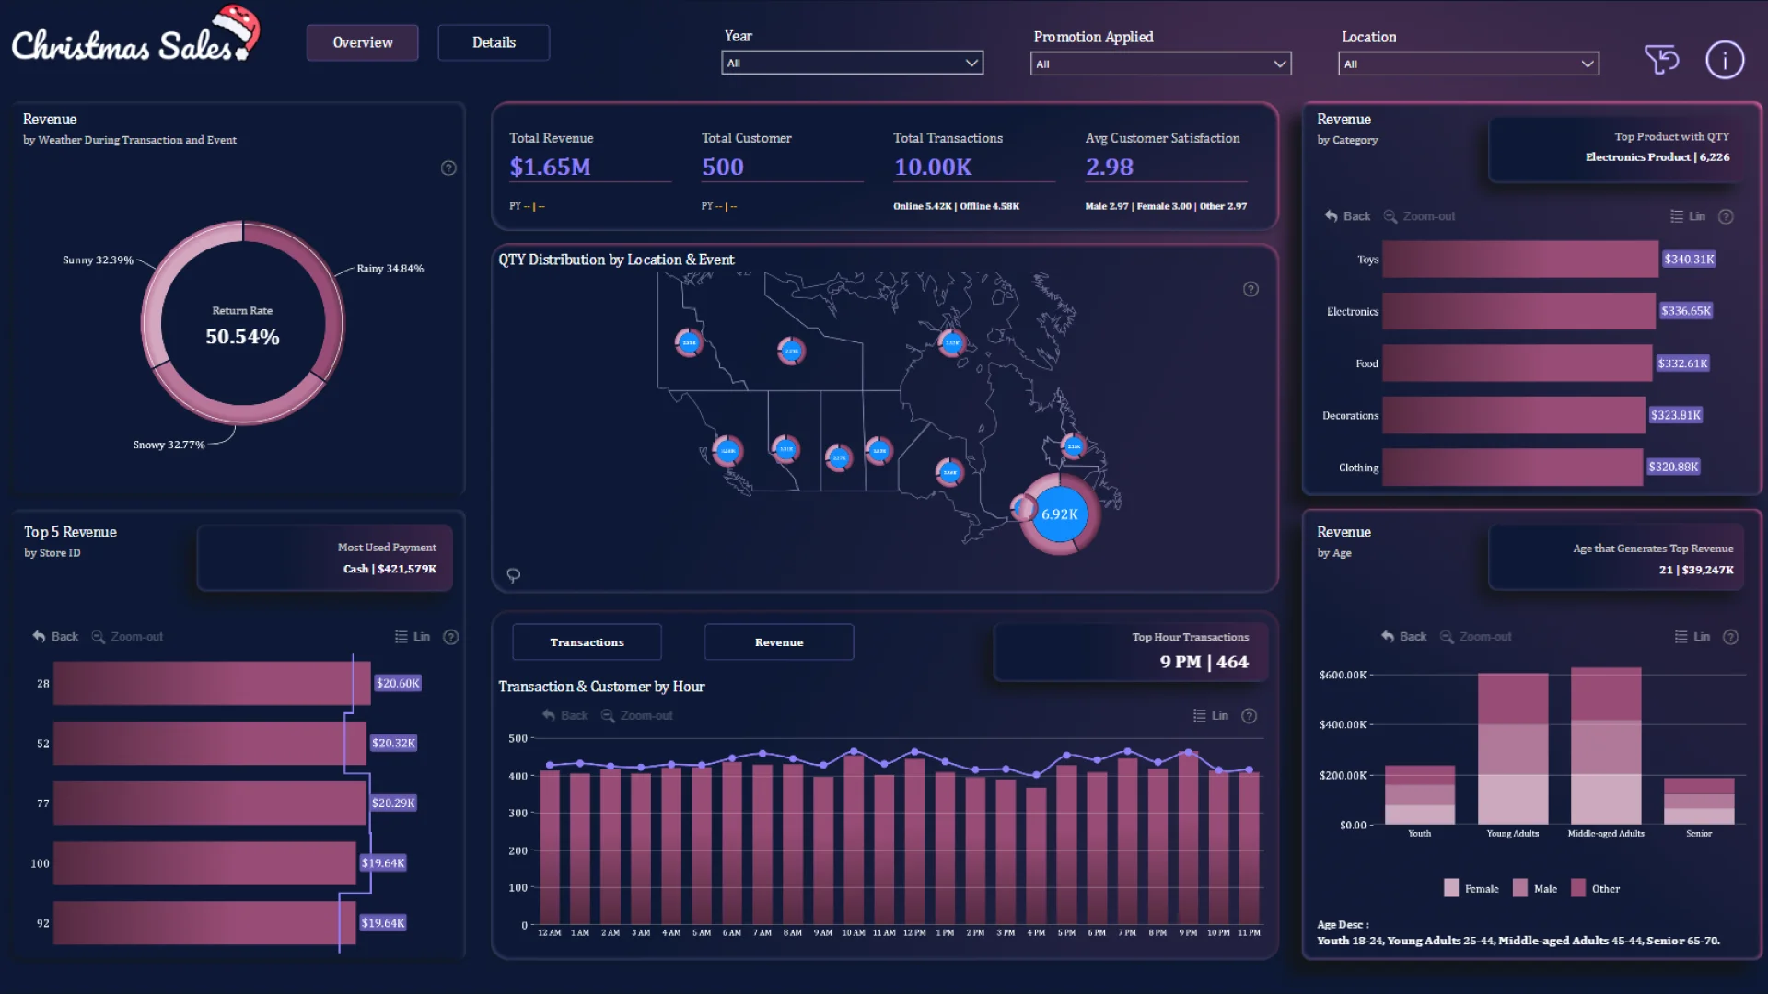Click the Middle-aged Adults stacked column
Screen dimensions: 1768x994
(x=1606, y=745)
